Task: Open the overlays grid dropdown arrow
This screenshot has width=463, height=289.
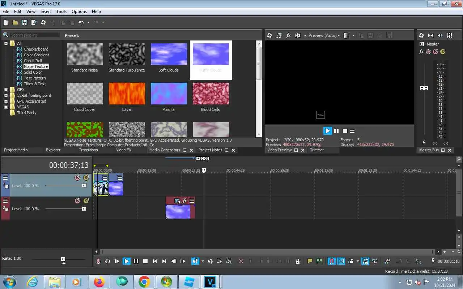Action: (x=353, y=35)
